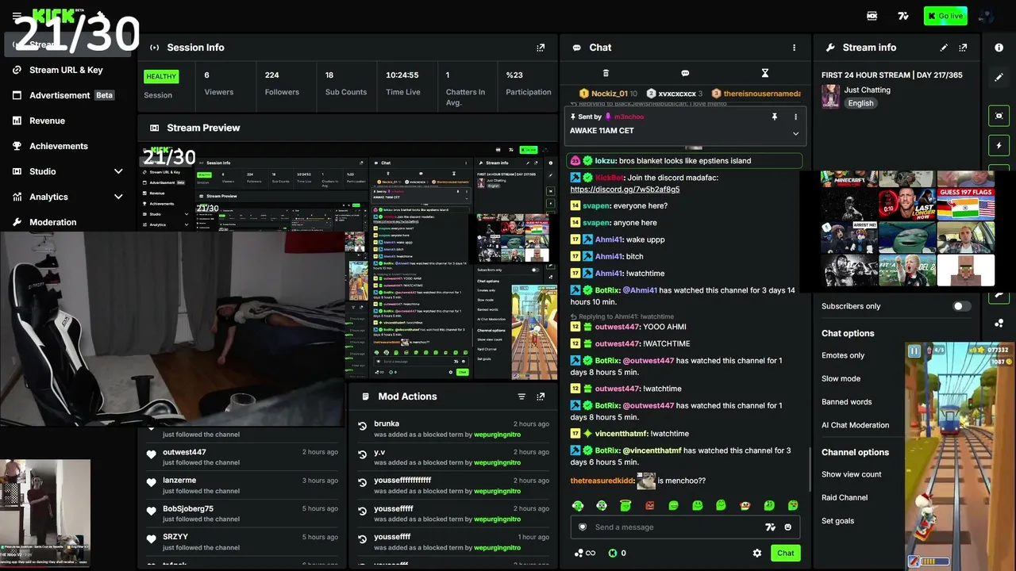Click the trash icon to clear chat
Screen dimensions: 1016x571
606,73
